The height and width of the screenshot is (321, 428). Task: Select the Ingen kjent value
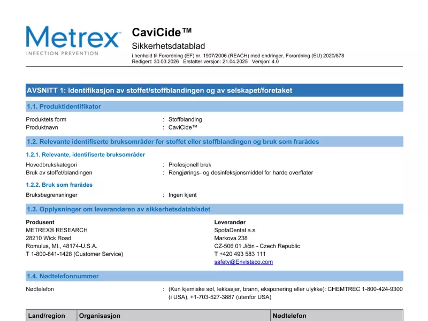182,195
